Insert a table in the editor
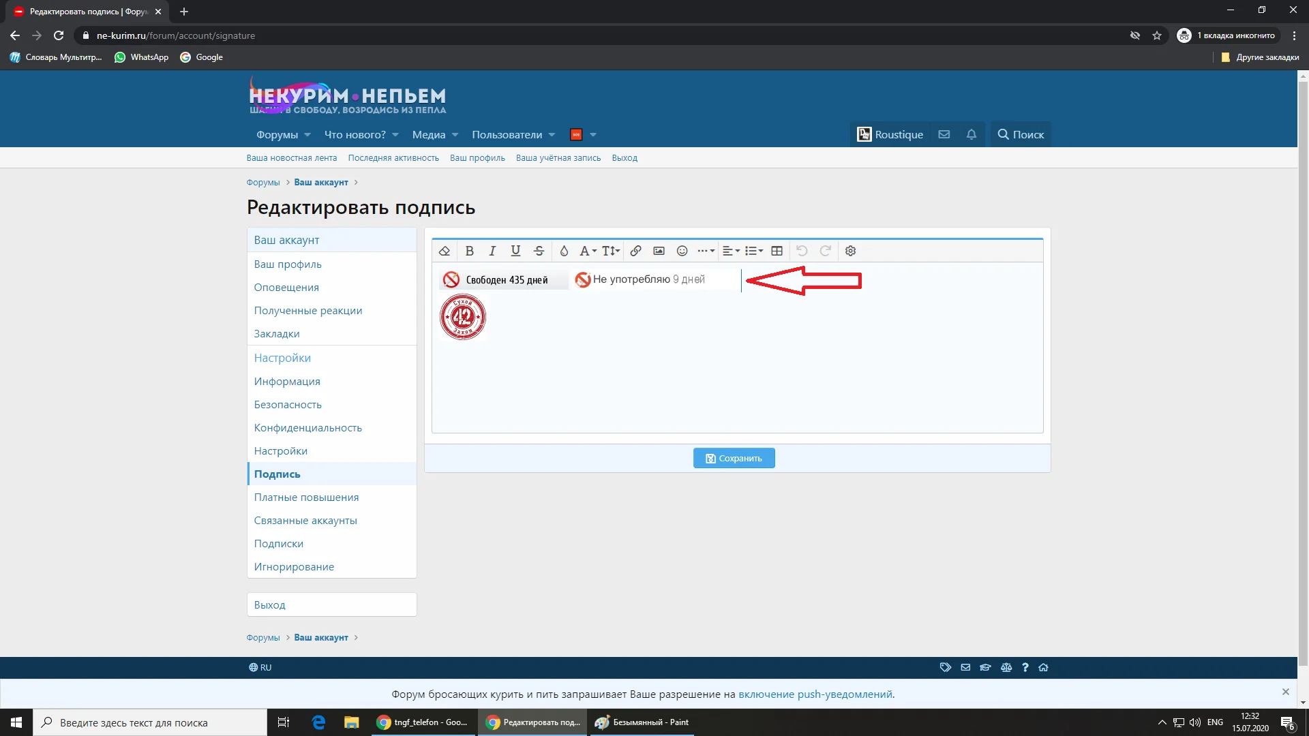This screenshot has width=1309, height=736. coord(777,251)
